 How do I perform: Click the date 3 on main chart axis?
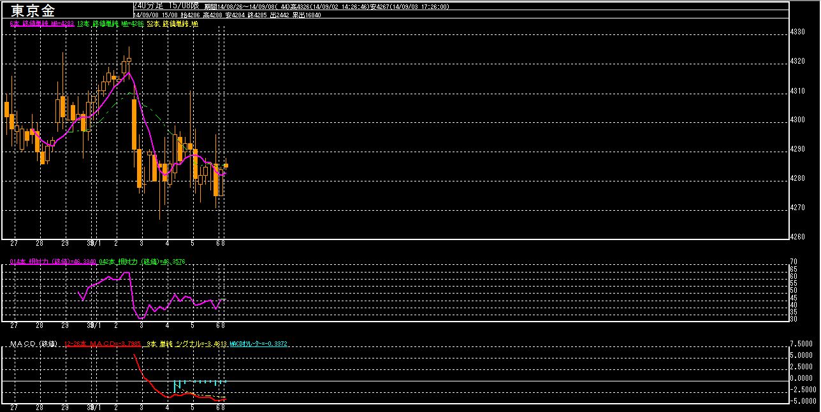click(x=142, y=244)
